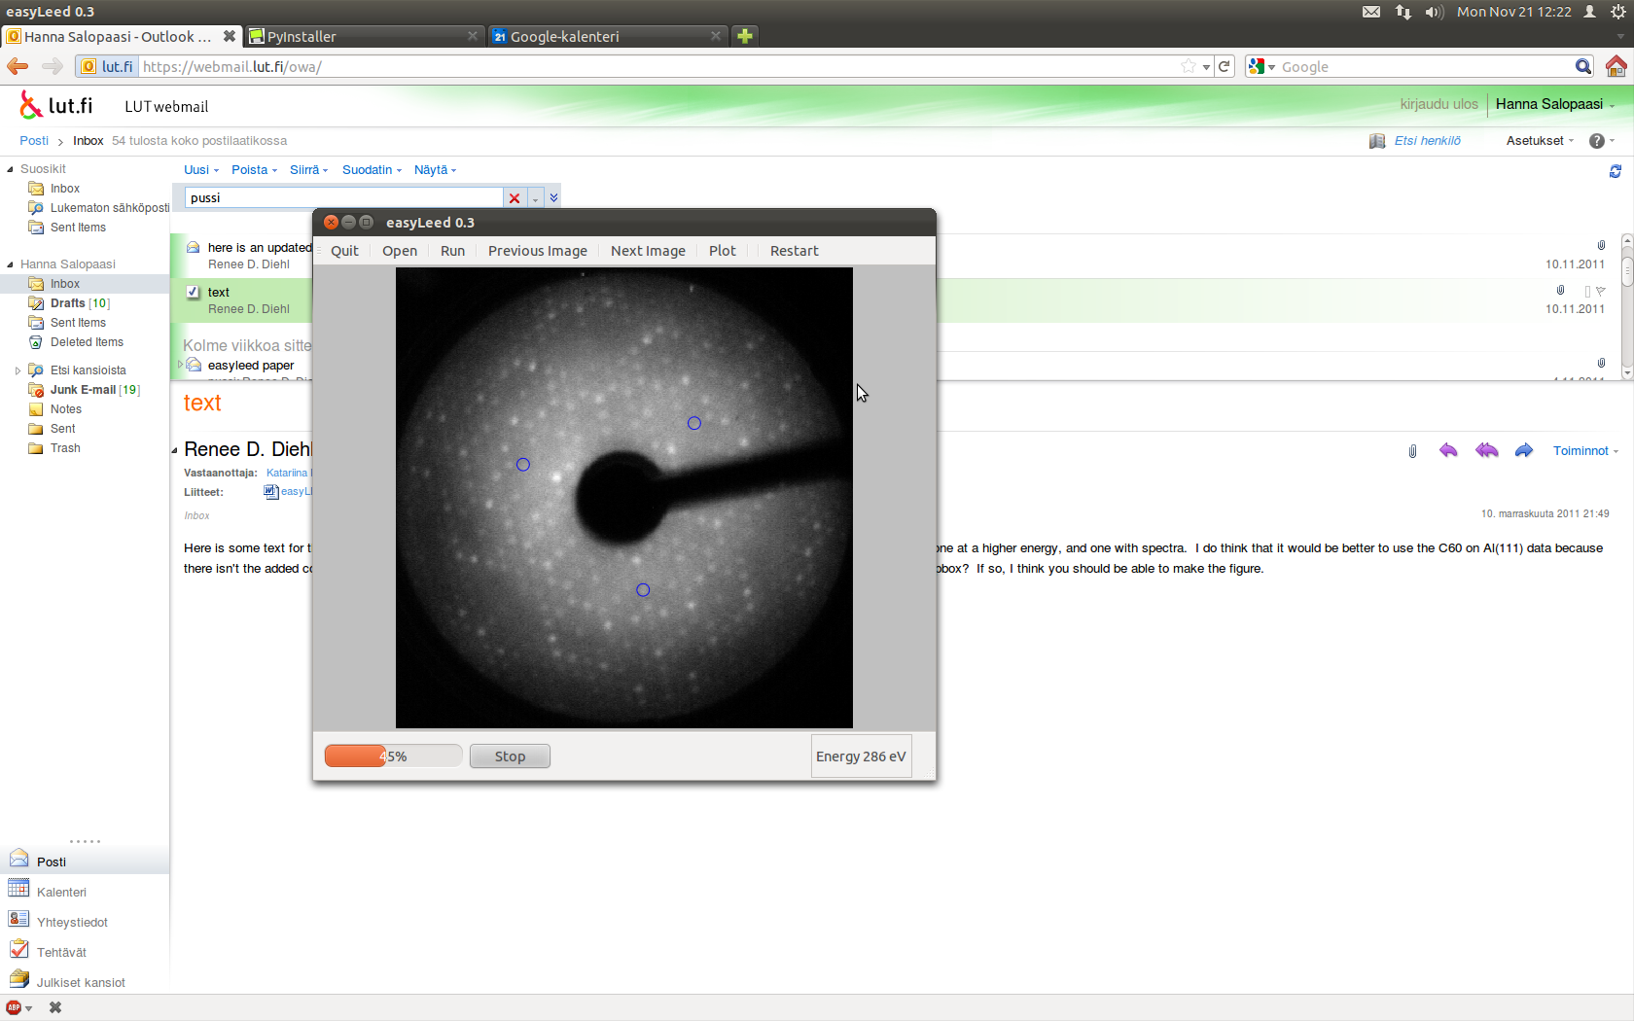This screenshot has width=1634, height=1021.
Task: Open the Kalenteri calendar section
Action: [61, 892]
